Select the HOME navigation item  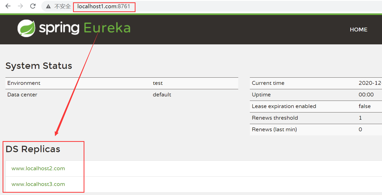coord(359,29)
